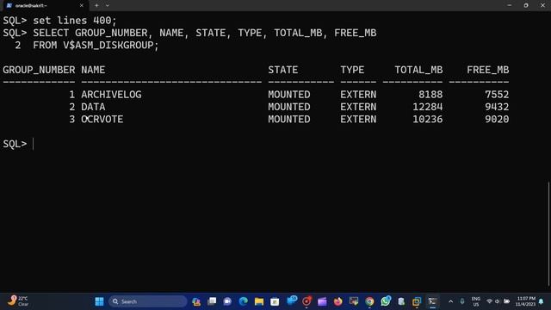Image resolution: width=551 pixels, height=310 pixels.
Task: Open File Explorer from the taskbar
Action: point(259,301)
